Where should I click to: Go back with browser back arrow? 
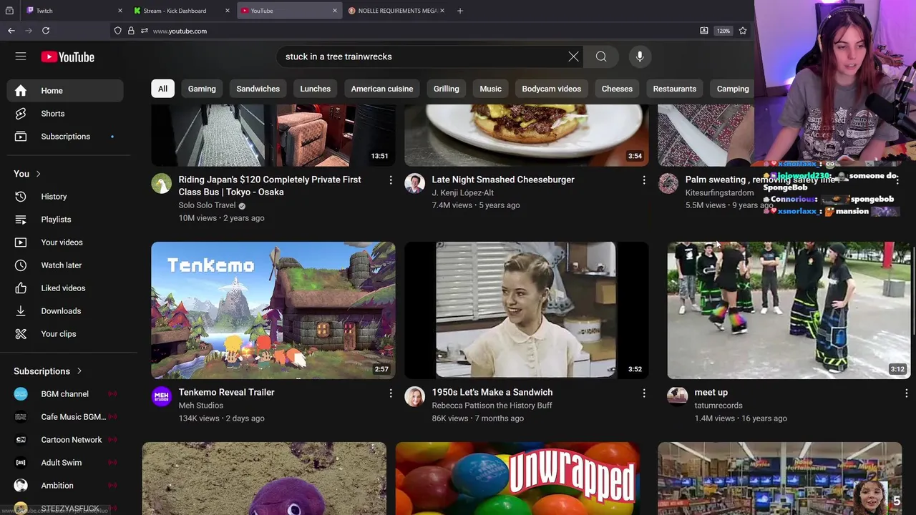pos(11,31)
